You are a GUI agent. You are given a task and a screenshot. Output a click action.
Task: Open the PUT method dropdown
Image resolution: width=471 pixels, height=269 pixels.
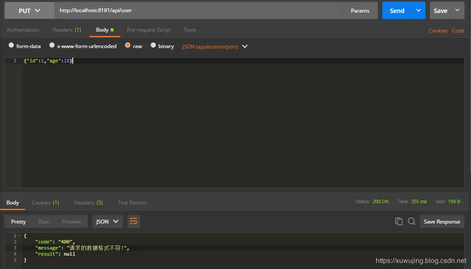pyautogui.click(x=29, y=10)
